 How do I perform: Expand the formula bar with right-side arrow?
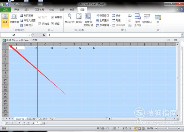tap(182, 35)
